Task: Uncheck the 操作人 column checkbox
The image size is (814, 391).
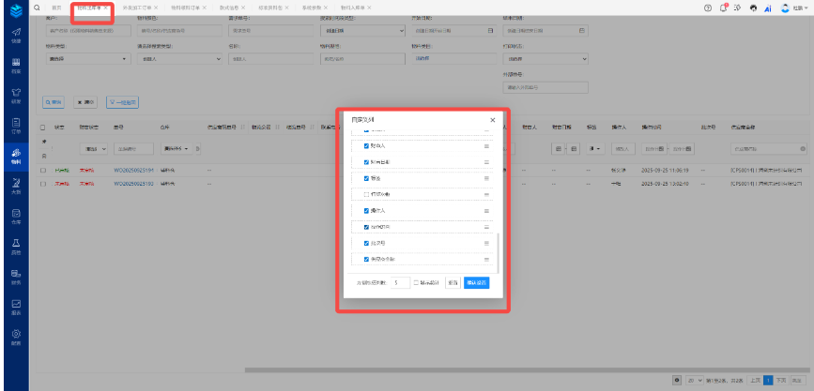Action: pos(366,209)
